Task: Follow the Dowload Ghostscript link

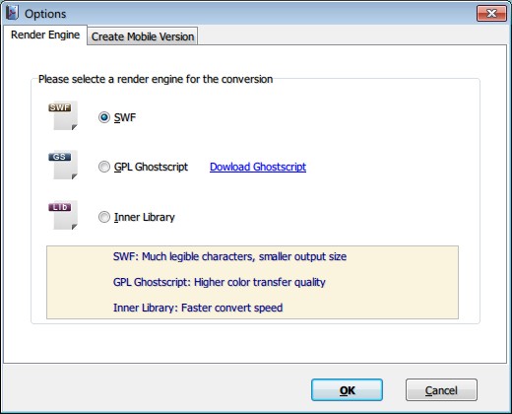Action: click(x=258, y=167)
